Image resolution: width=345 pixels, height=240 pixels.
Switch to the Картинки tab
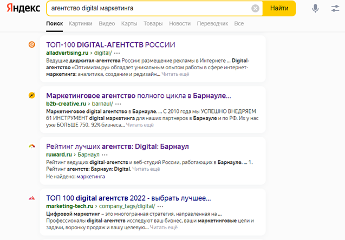(81, 23)
